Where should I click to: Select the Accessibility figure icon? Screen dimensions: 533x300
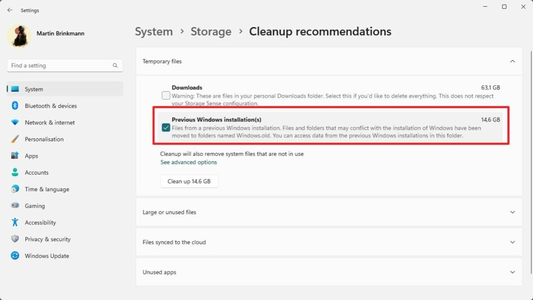click(x=15, y=222)
